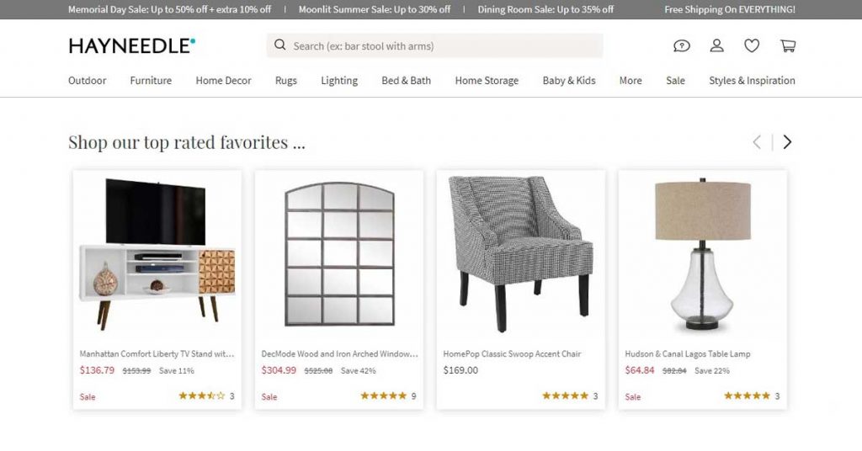The height and width of the screenshot is (451, 862).
Task: Open the chat help icon
Action: point(682,45)
